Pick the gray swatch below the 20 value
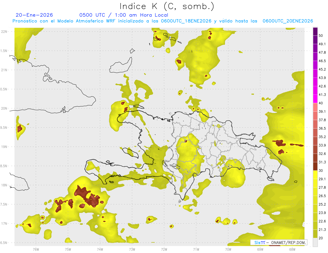The height and width of the screenshot is (253, 328). (x=315, y=242)
